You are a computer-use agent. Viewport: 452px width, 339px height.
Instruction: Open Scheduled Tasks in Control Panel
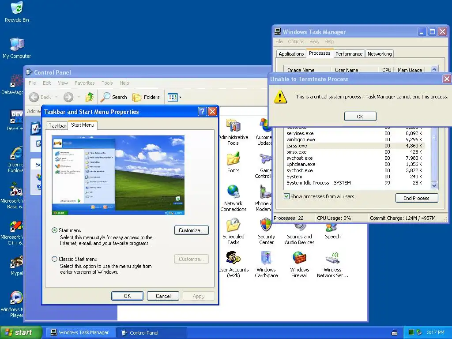pos(233,231)
